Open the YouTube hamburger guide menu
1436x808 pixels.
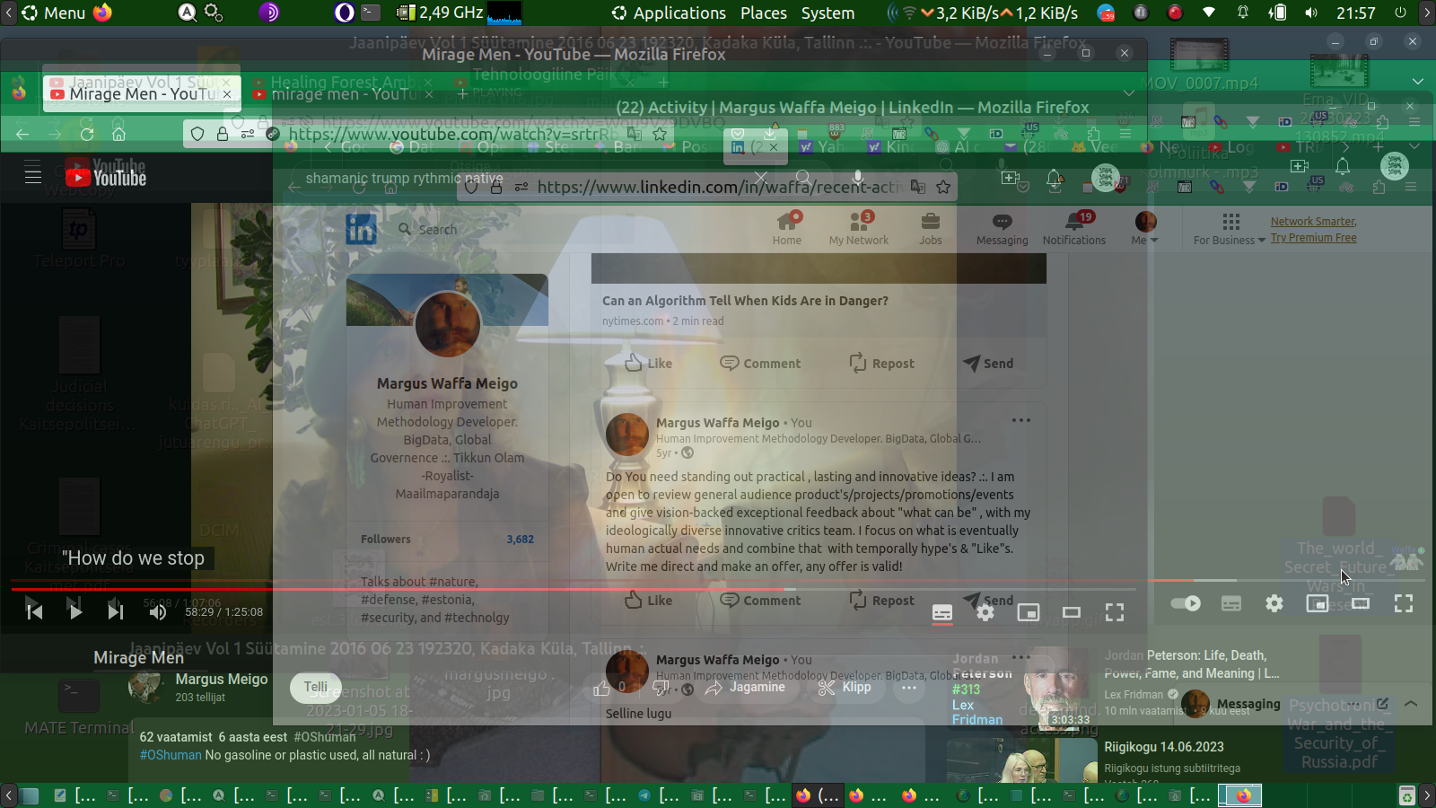pyautogui.click(x=33, y=172)
